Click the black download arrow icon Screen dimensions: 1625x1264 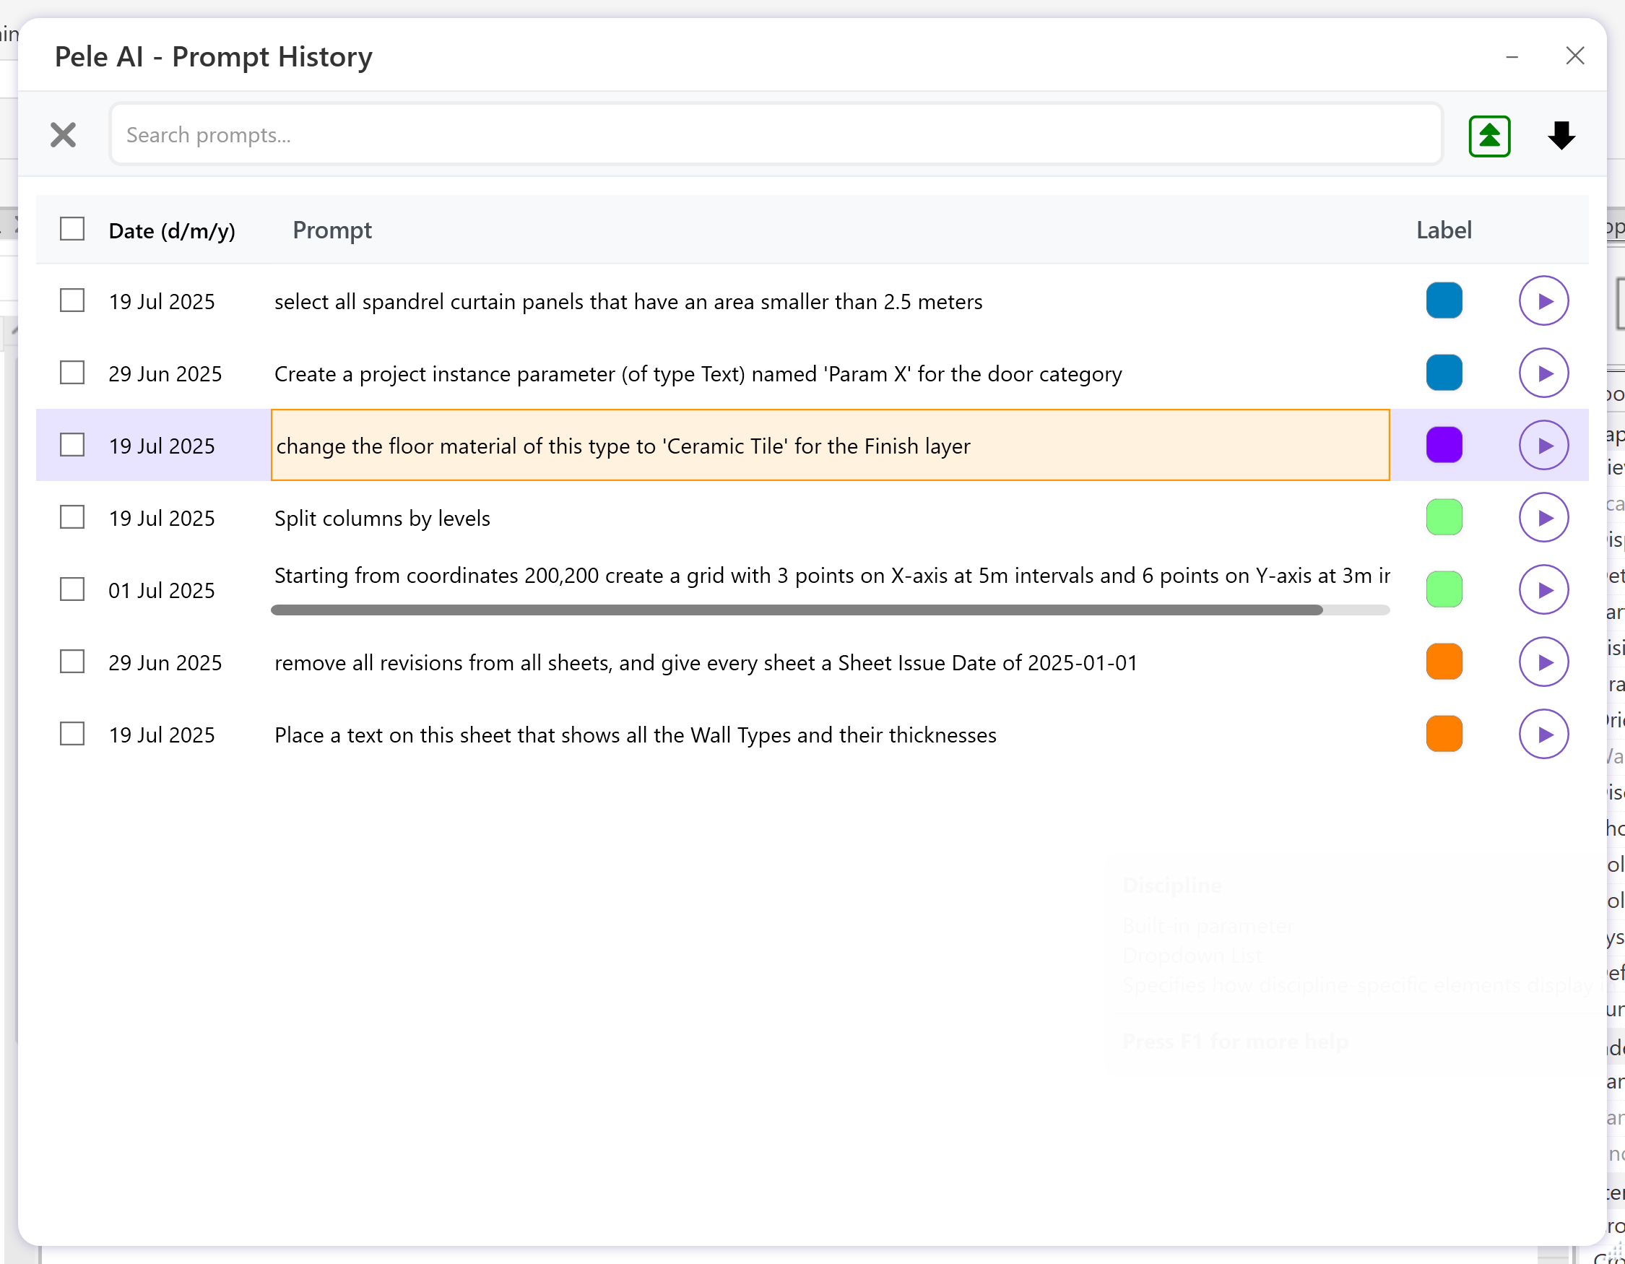pos(1560,136)
